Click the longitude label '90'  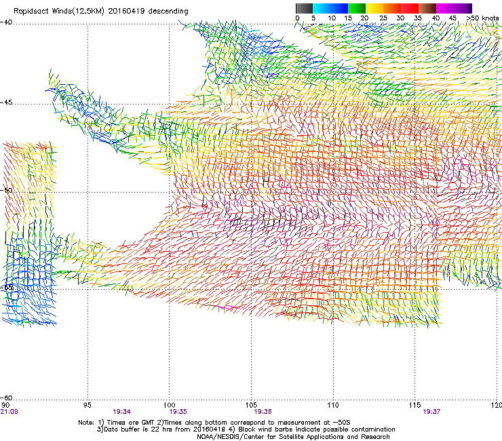(x=5, y=405)
